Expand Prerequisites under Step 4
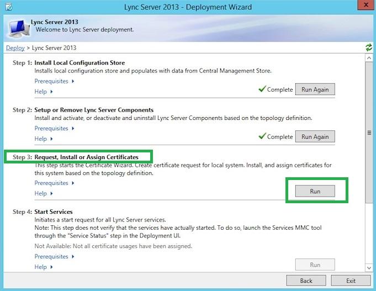 pyautogui.click(x=54, y=257)
